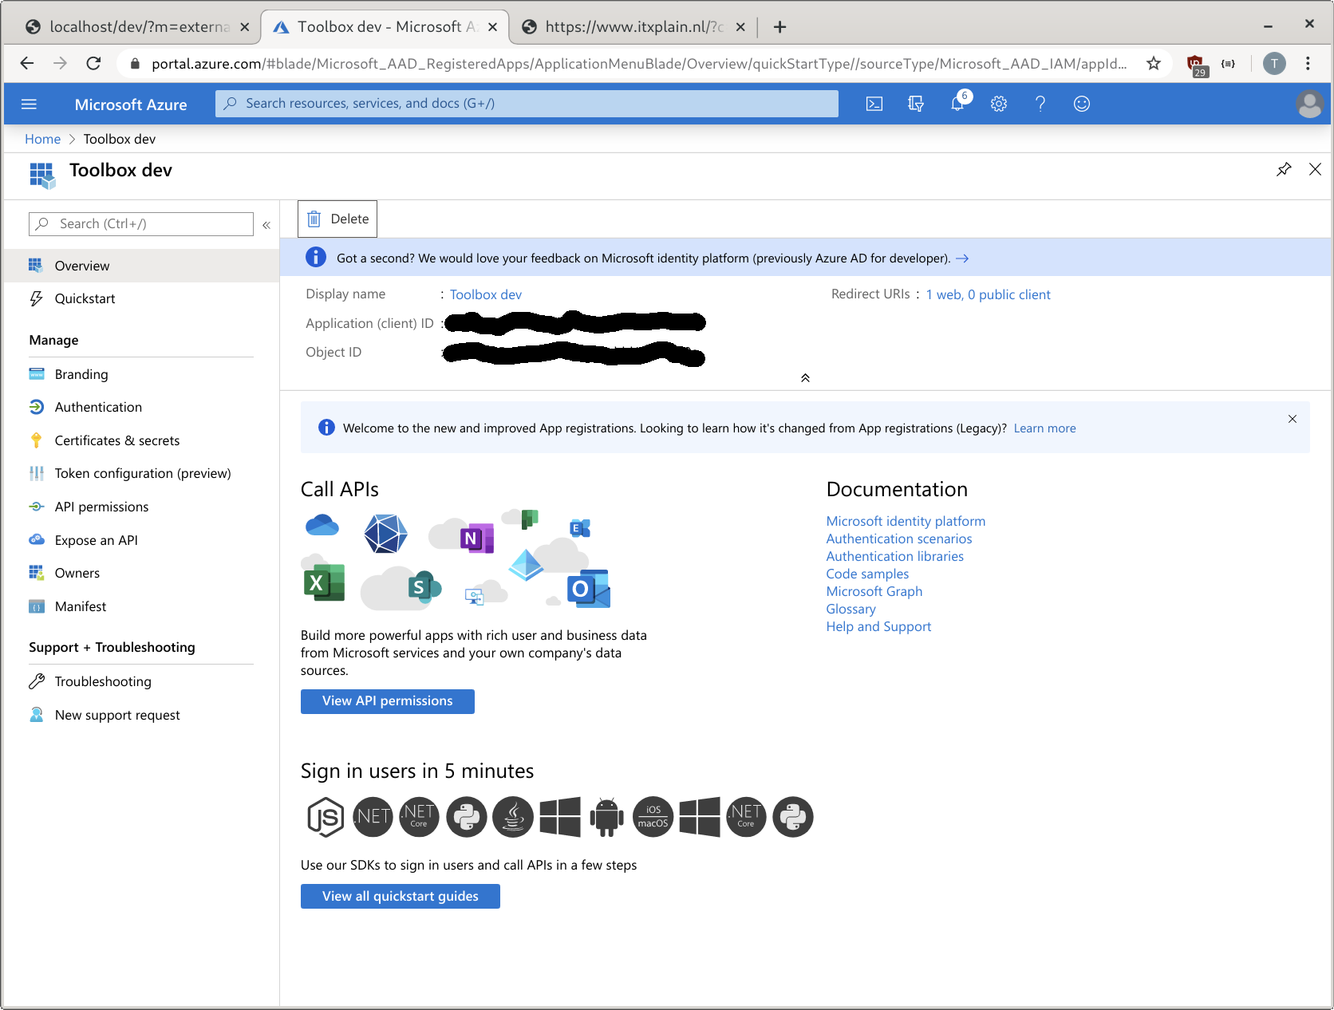Open the Manifest menu item
Viewport: 1334px width, 1010px height.
141,606
